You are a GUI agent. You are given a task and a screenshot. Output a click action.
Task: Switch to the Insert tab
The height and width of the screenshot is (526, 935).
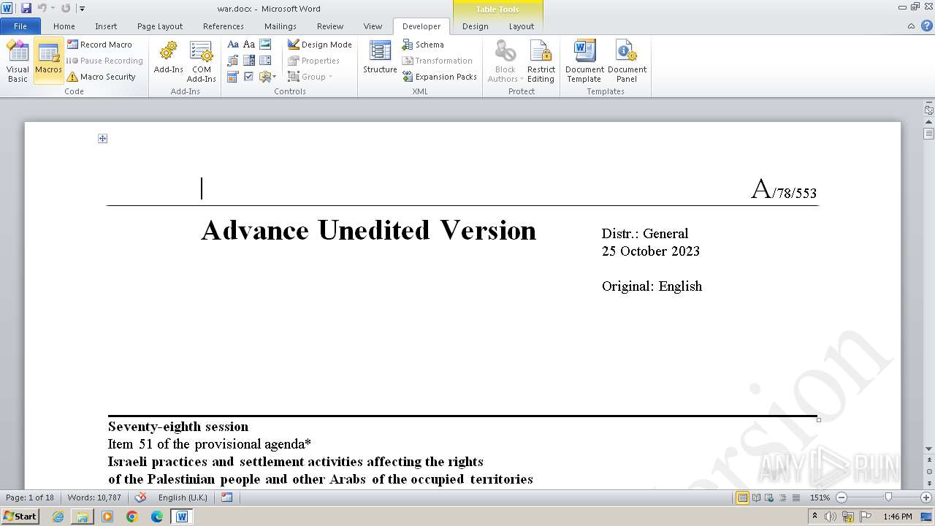(106, 26)
